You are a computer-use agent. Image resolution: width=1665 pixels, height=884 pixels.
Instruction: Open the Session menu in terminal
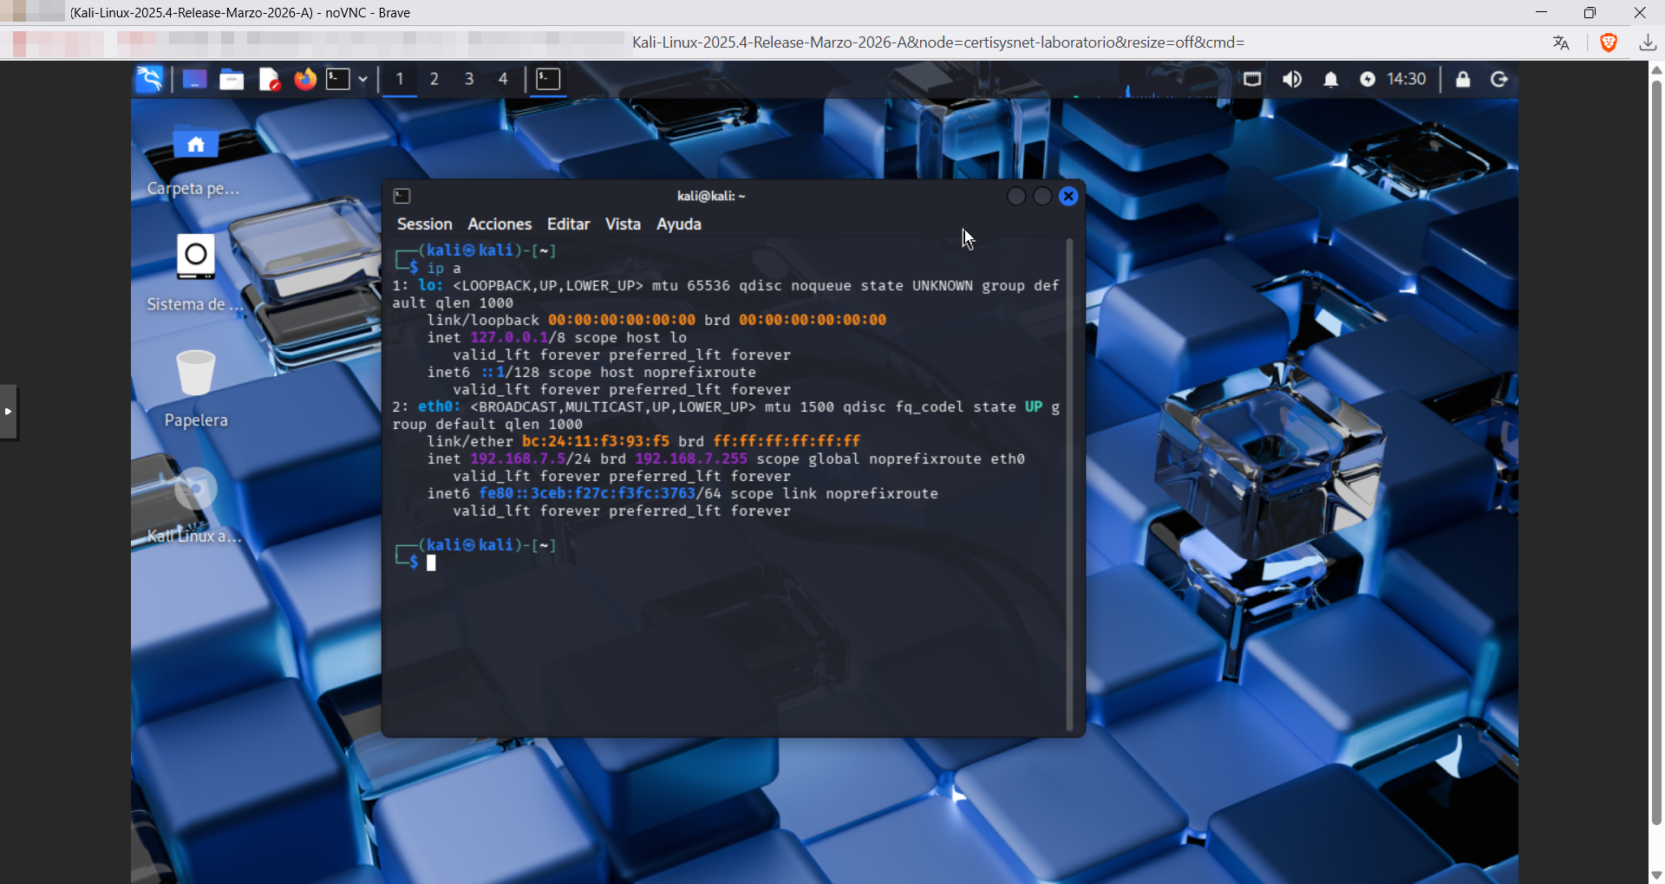point(424,224)
